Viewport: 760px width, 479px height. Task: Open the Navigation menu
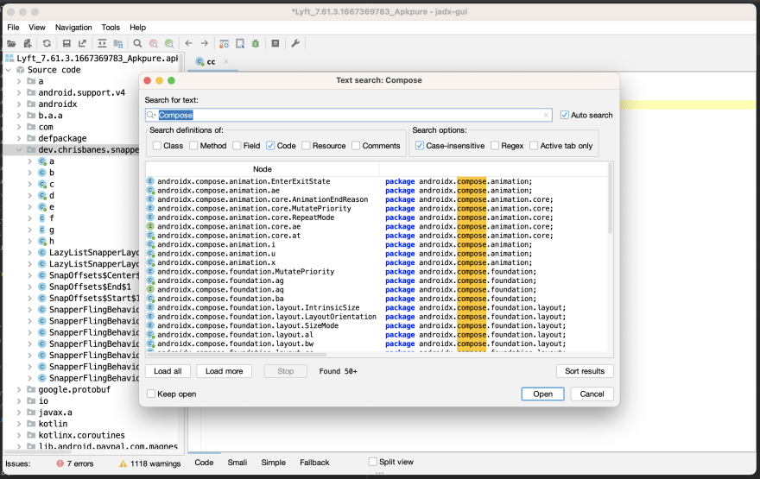point(73,28)
